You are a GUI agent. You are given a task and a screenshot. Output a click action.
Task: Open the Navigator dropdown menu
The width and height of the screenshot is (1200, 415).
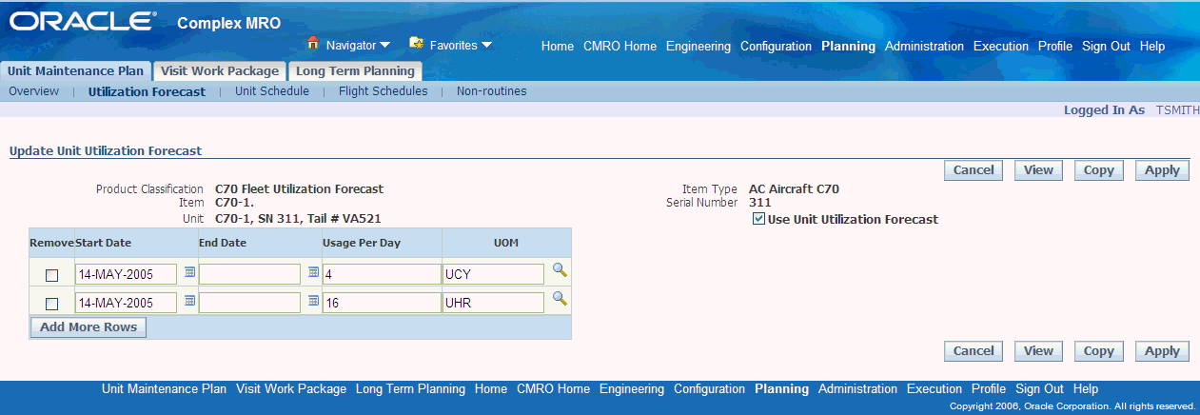pos(358,45)
